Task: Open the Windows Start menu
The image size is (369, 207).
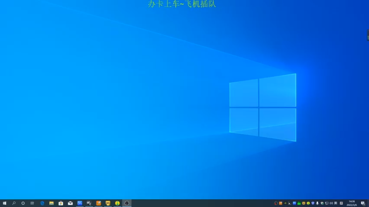Action: [x=5, y=203]
